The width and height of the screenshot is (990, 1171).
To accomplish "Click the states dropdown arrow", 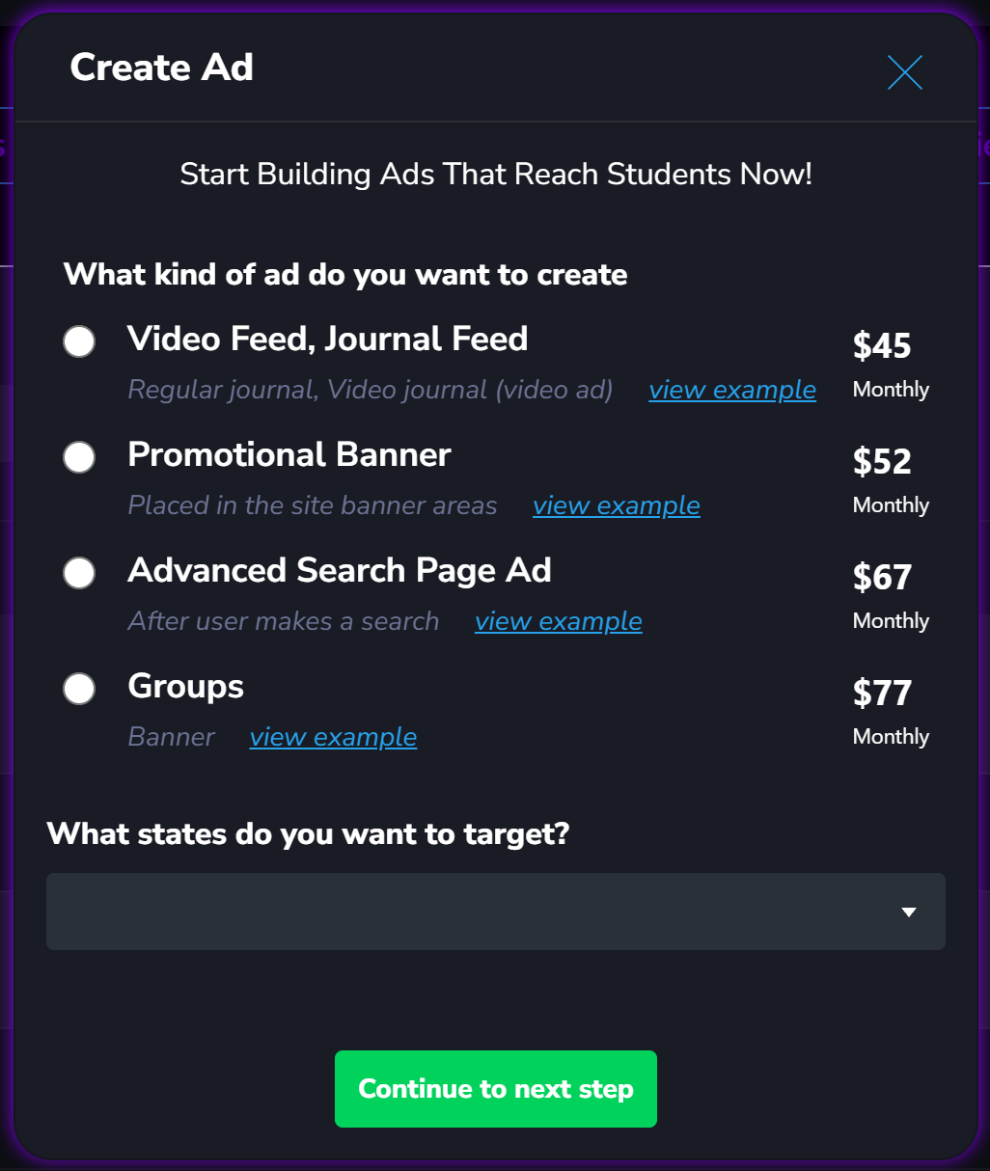I will click(x=908, y=912).
